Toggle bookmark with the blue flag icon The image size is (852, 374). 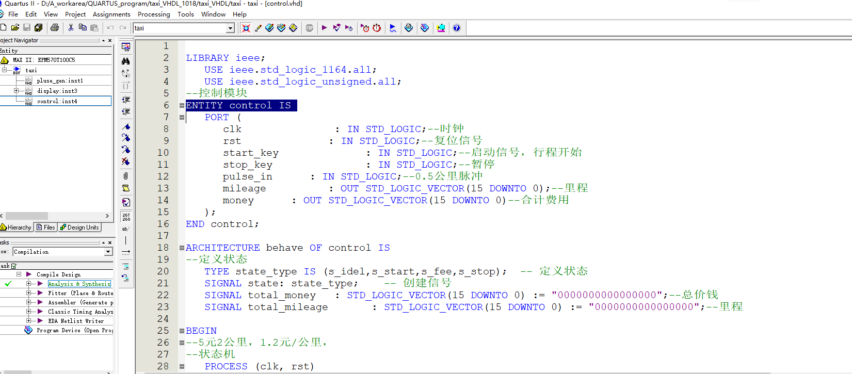point(125,126)
